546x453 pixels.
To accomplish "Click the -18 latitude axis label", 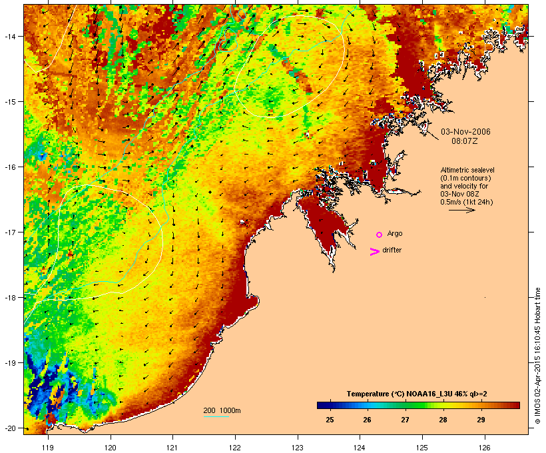I will point(10,298).
